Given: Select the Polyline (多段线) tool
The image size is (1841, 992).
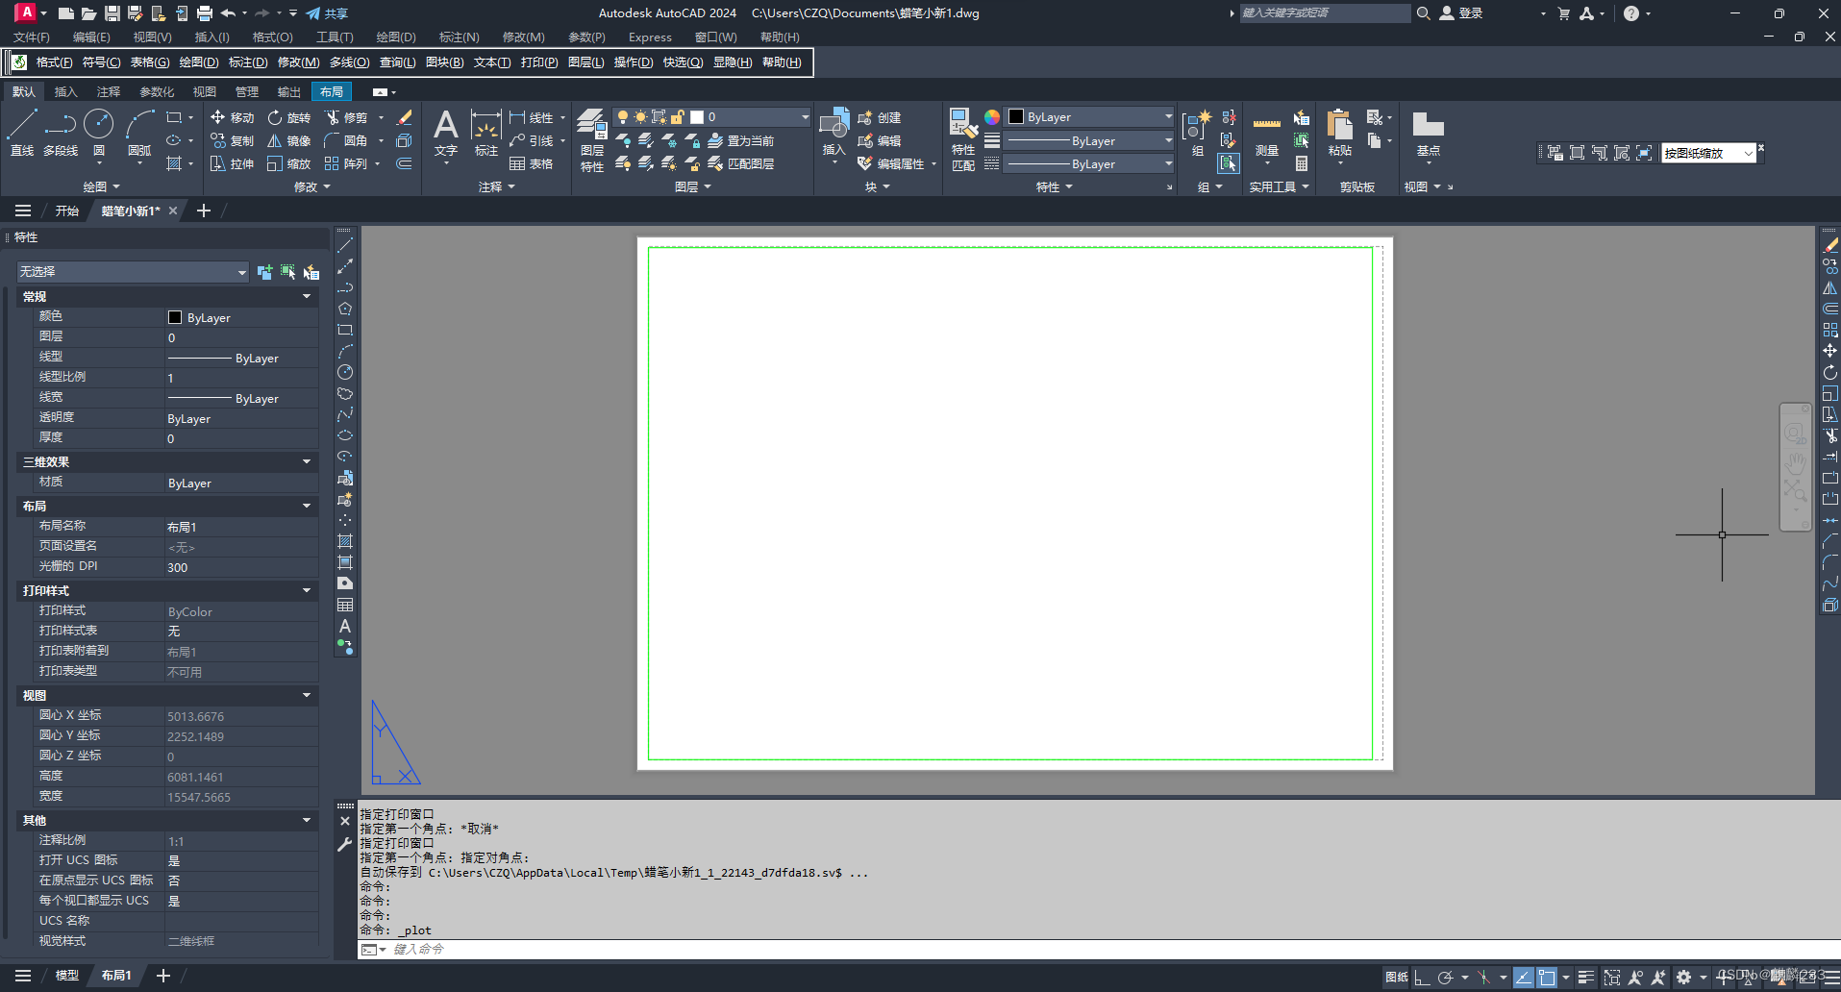Looking at the screenshot, I should coord(61,133).
